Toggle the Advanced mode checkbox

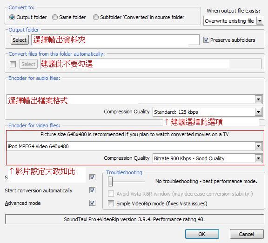tap(92, 203)
